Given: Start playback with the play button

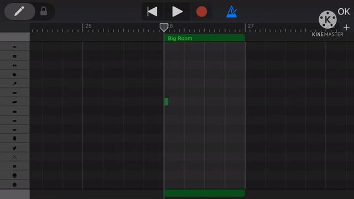Looking at the screenshot, I should click(177, 12).
